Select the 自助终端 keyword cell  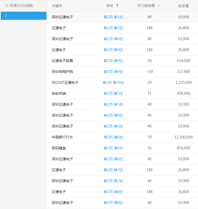click(x=59, y=93)
